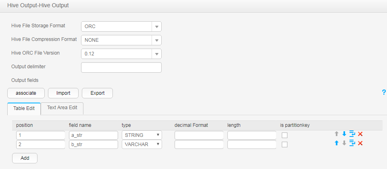Screen dimensions: 387x169
Task: Enable partition key for a_str field
Action: click(x=285, y=135)
